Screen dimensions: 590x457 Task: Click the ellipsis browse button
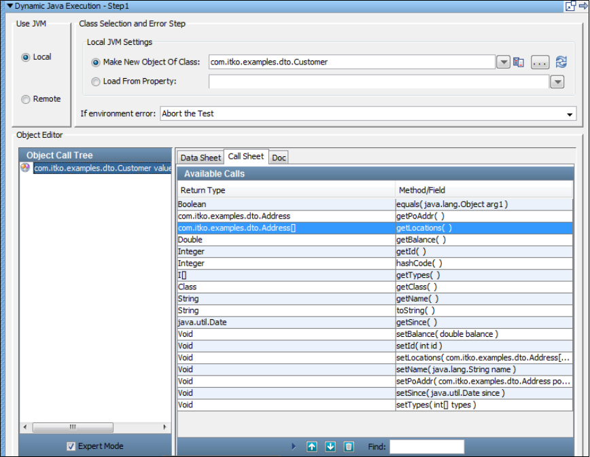pyautogui.click(x=540, y=62)
